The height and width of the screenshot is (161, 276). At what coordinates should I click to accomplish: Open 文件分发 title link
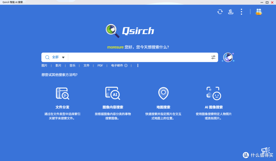(x=62, y=107)
